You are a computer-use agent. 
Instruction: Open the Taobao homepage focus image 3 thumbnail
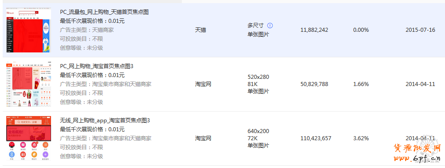pyautogui.click(x=29, y=84)
